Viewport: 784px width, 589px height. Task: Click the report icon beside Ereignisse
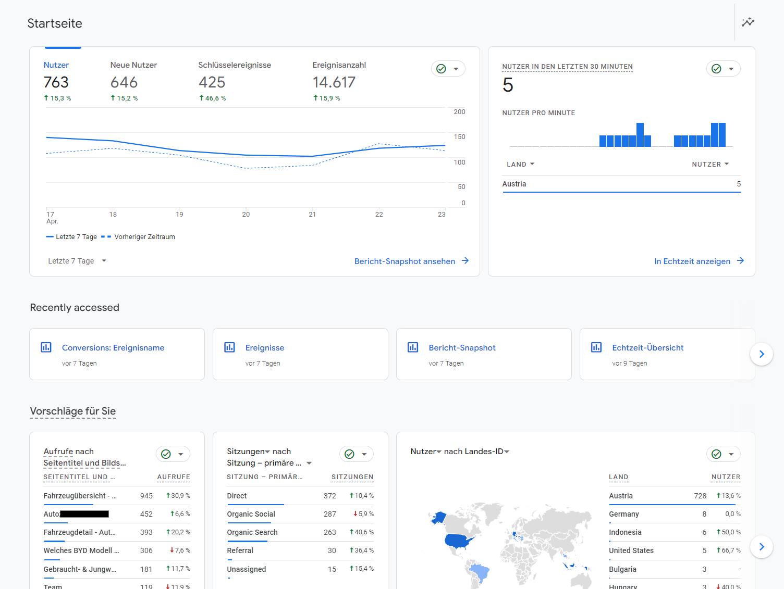229,347
